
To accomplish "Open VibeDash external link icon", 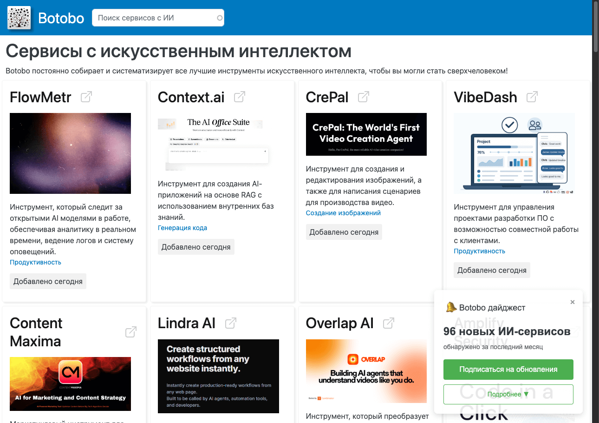I will (532, 97).
